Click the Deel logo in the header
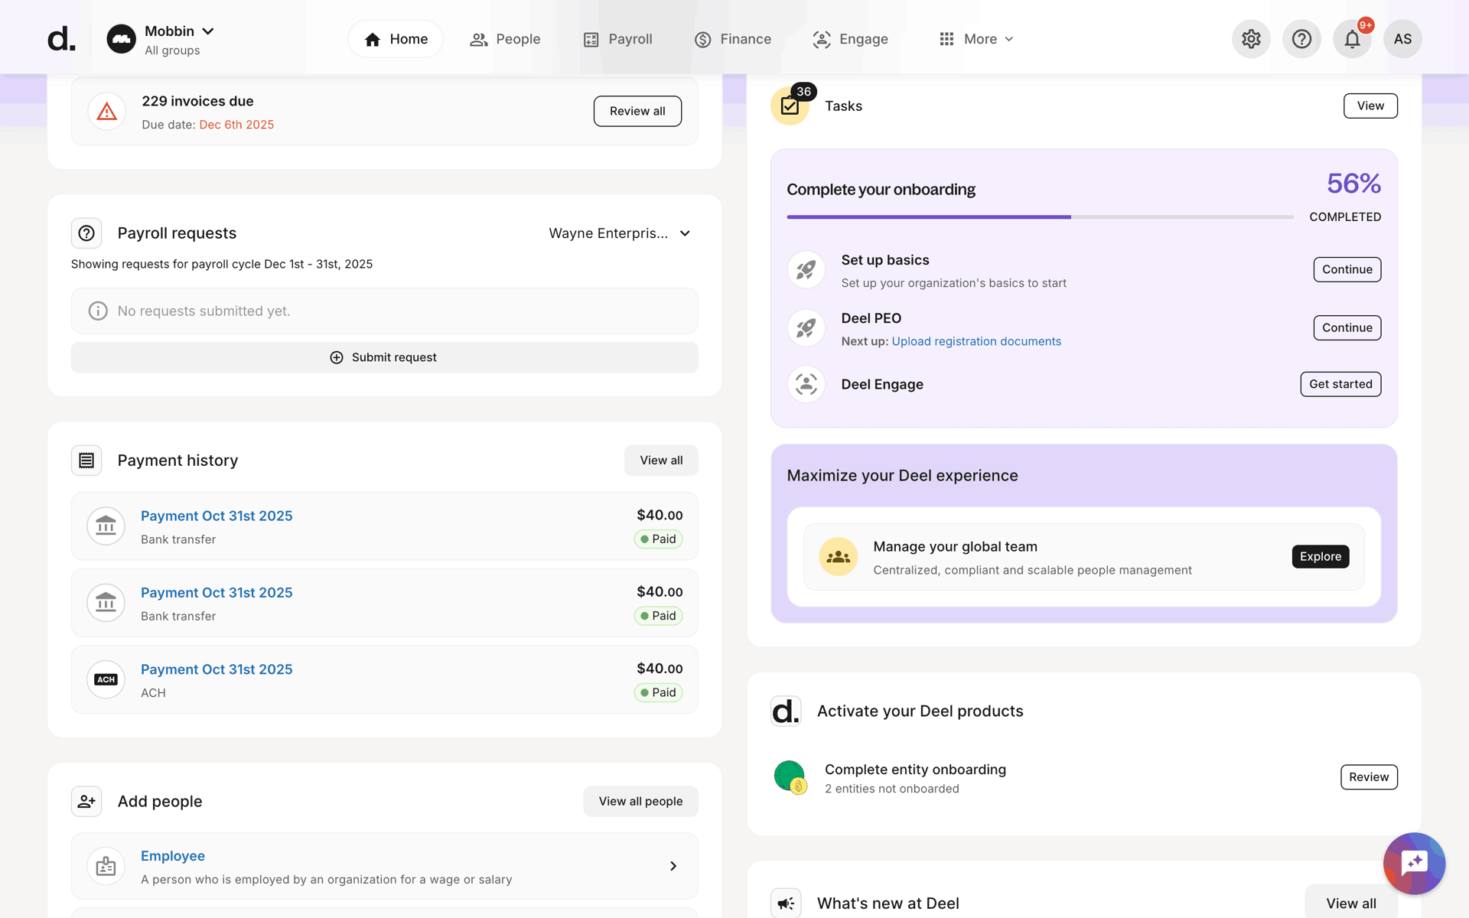The height and width of the screenshot is (918, 1469). (61, 39)
